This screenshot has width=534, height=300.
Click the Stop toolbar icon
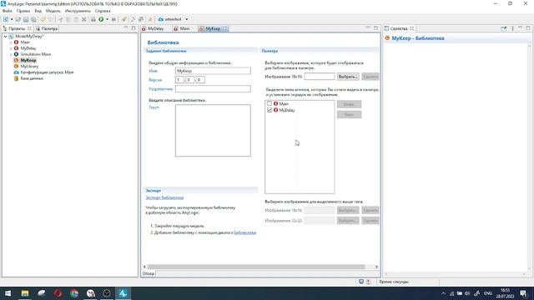point(113,19)
